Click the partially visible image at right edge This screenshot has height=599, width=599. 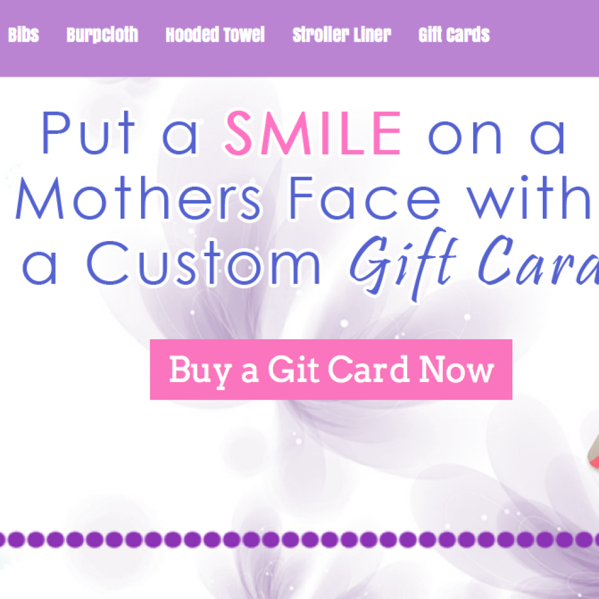pos(593,451)
